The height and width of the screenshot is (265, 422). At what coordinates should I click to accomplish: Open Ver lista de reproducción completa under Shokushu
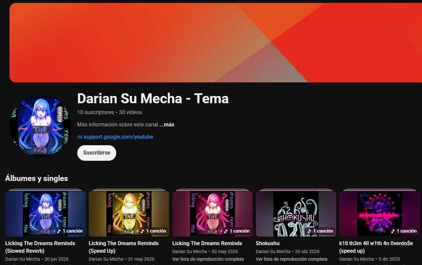click(x=292, y=259)
